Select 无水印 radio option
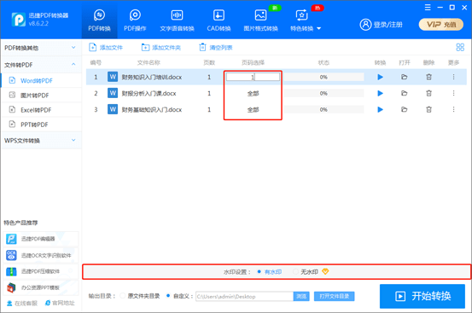Viewport: 472px width, 313px height. 306,272
